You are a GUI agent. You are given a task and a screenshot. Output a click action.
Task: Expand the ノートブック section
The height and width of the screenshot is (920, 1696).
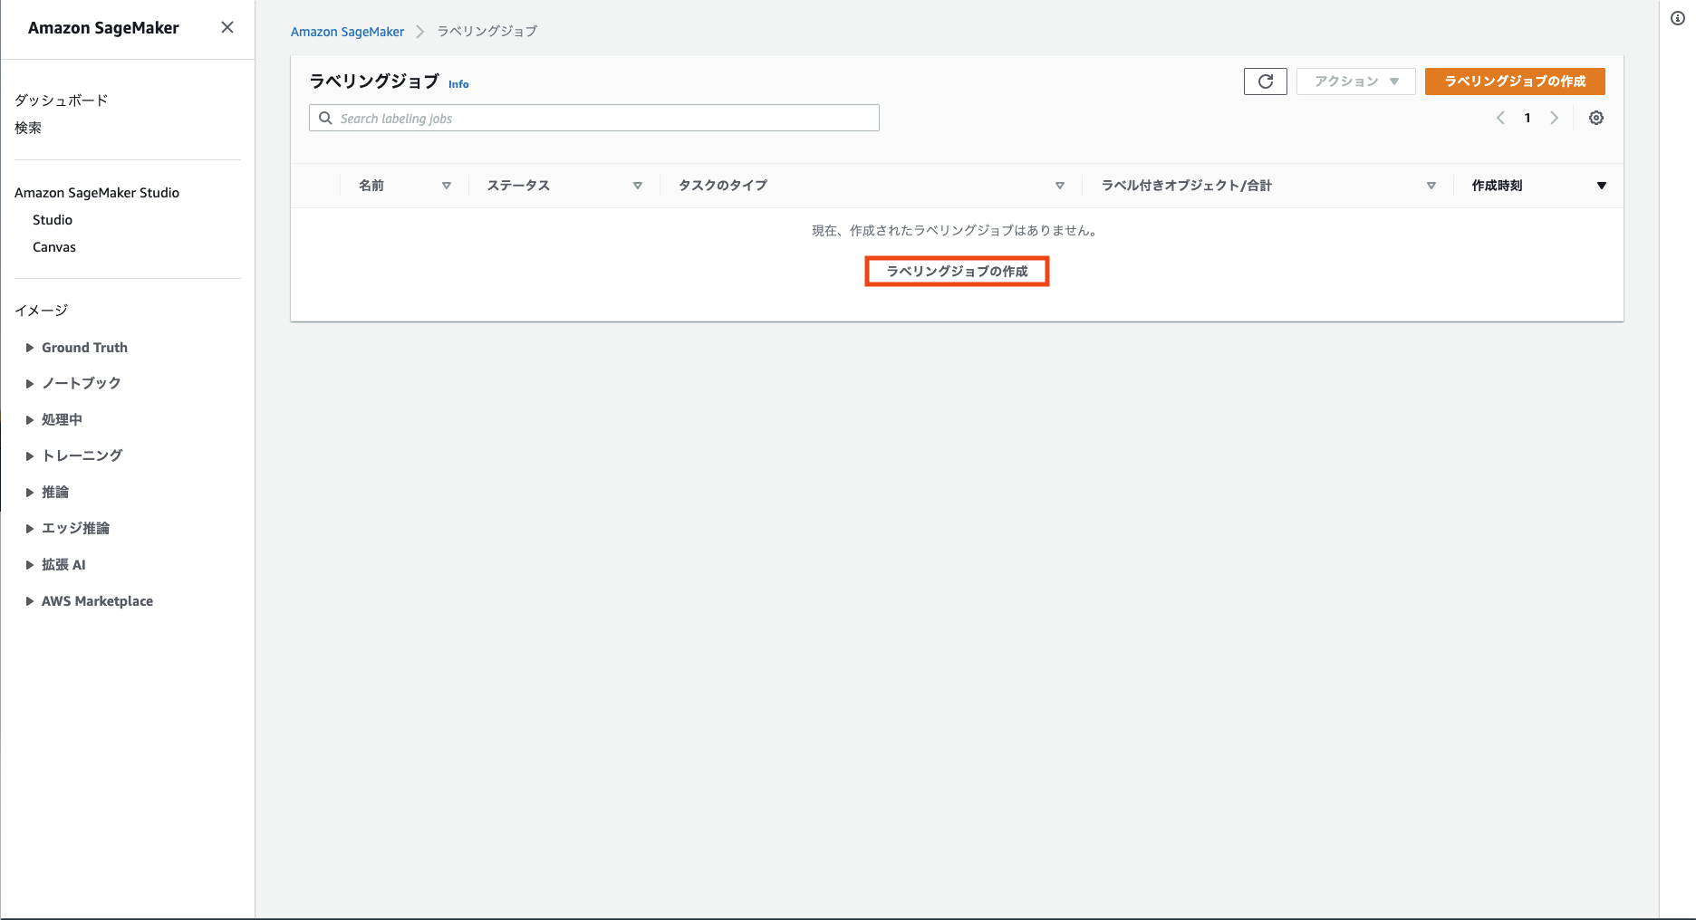click(30, 384)
